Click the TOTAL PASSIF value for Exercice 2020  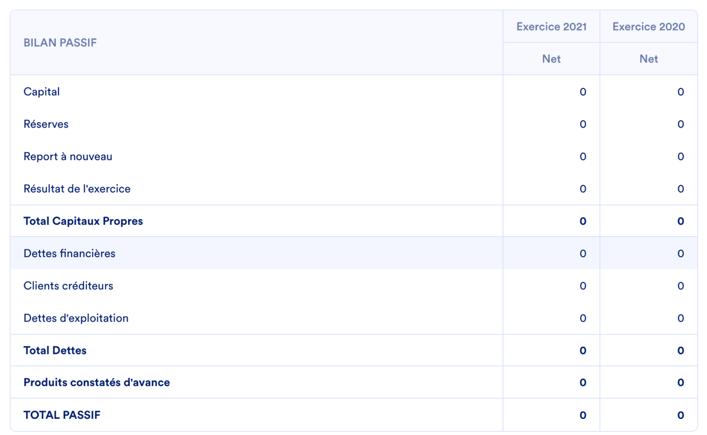[680, 415]
